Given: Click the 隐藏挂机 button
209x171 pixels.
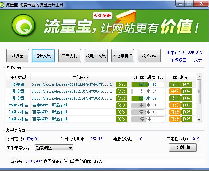Looking at the screenshot, I should tap(183, 147).
